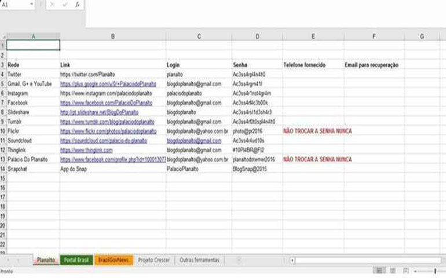
Task: Switch to the Portal Brasil sheet tab
Action: click(76, 260)
